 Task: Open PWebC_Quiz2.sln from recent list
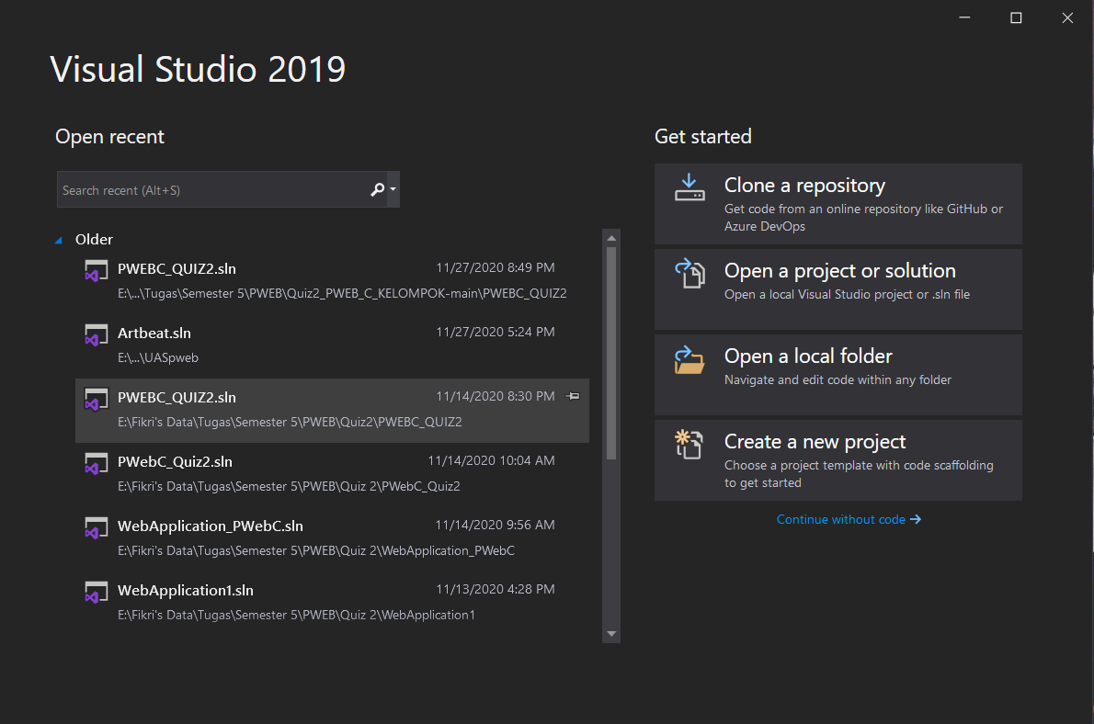[332, 474]
